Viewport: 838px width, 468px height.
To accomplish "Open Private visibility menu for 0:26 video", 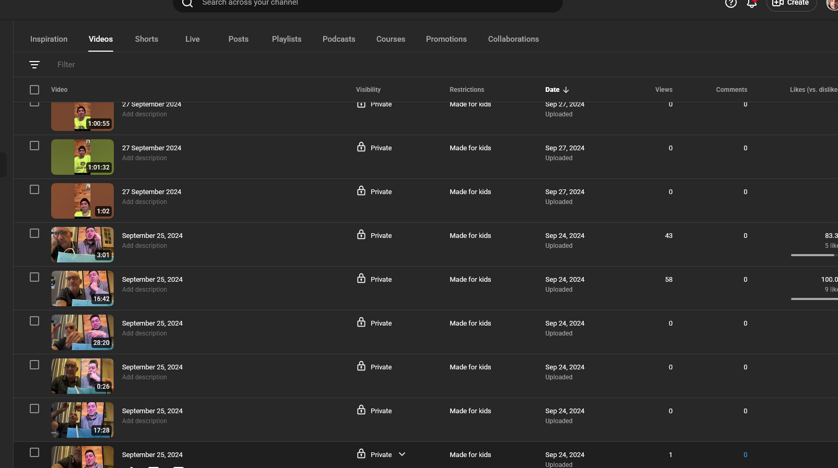I will [381, 367].
